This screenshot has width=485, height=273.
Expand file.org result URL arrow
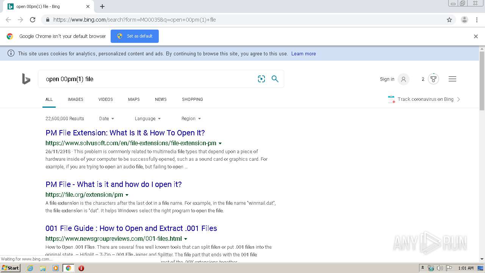127,195
